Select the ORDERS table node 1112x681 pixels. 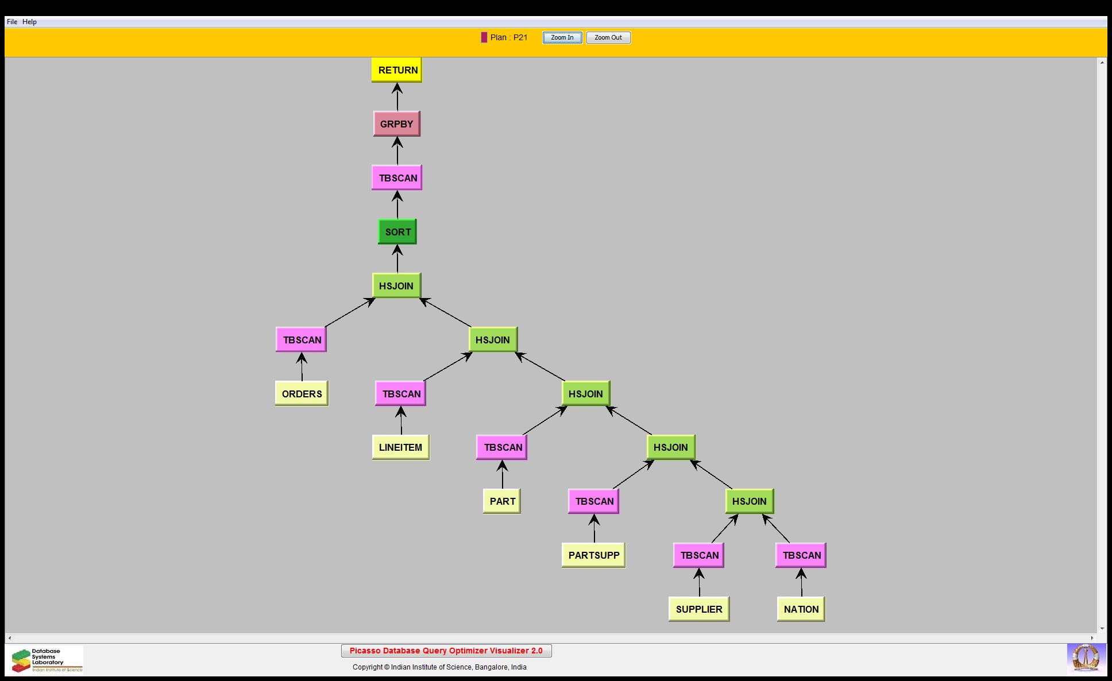302,394
